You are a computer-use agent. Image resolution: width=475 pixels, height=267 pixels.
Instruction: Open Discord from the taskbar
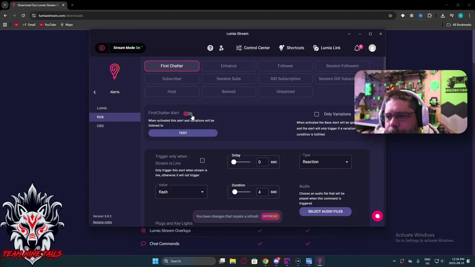tap(276, 261)
